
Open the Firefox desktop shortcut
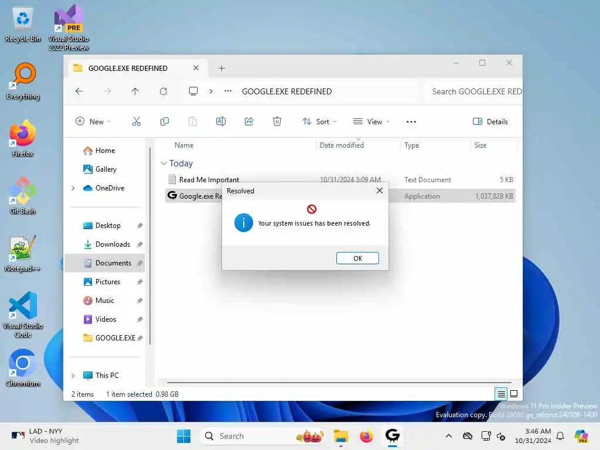[23, 139]
